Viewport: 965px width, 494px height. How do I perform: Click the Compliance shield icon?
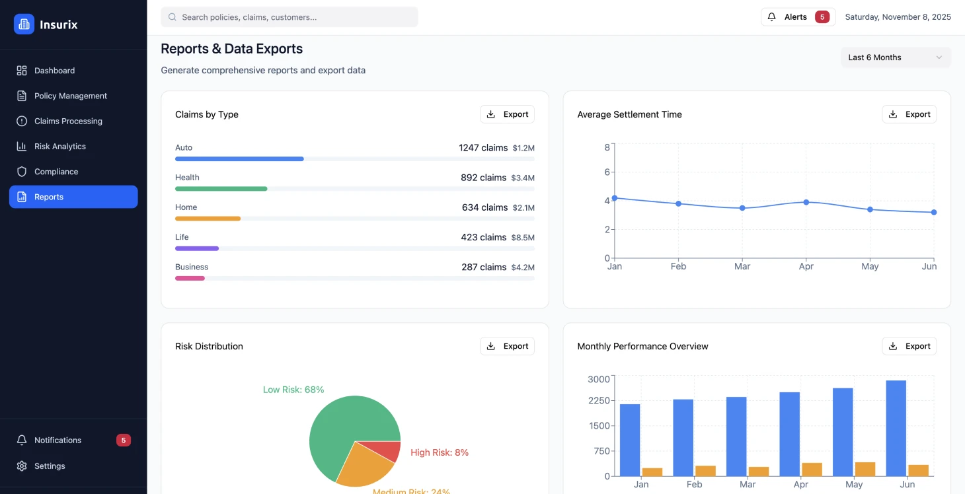point(22,172)
